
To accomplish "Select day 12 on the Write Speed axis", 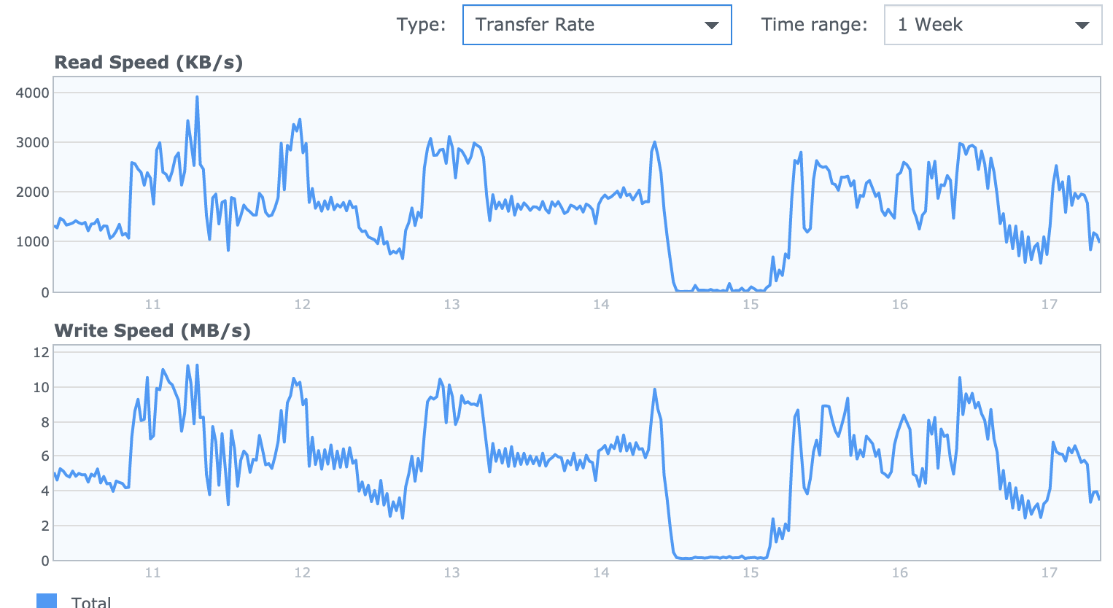I will point(302,573).
